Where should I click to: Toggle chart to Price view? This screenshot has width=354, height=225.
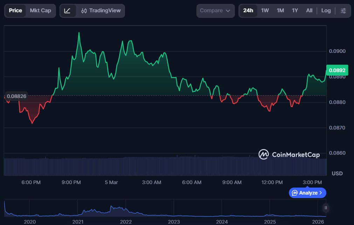(x=15, y=11)
